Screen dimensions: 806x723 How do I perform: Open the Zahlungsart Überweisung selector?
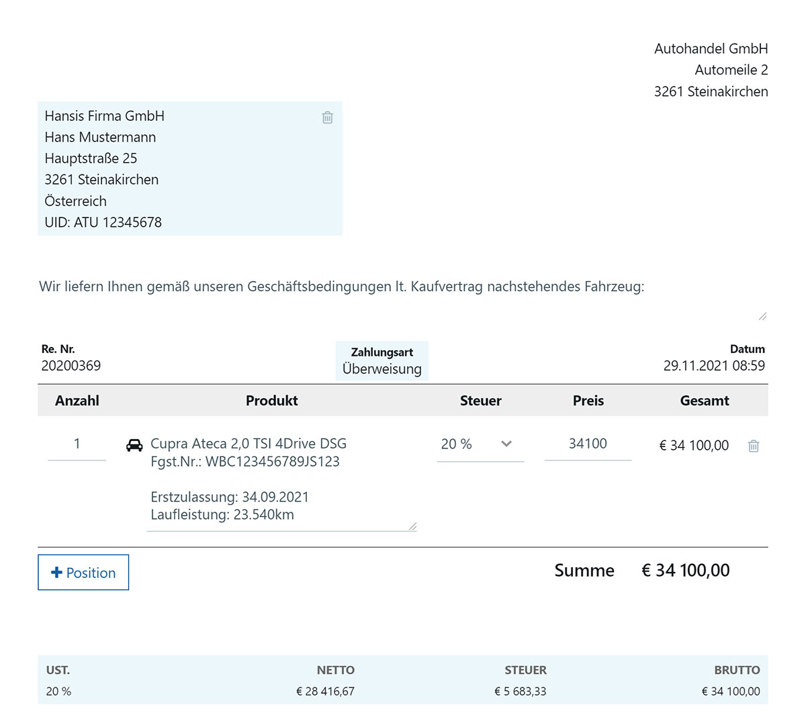click(x=382, y=360)
